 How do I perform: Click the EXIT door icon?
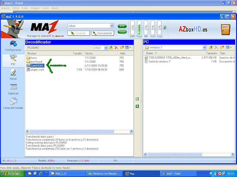click(226, 29)
